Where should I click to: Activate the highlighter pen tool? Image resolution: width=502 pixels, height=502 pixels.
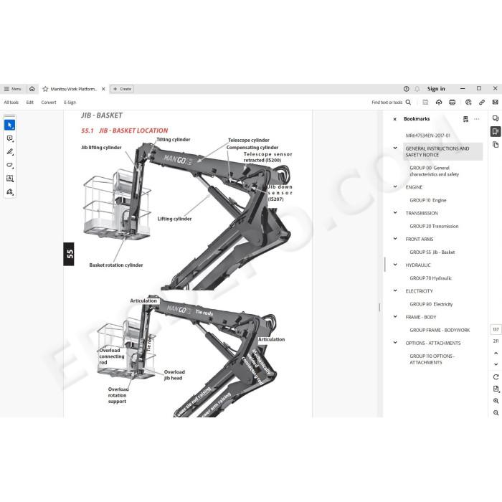click(x=9, y=152)
